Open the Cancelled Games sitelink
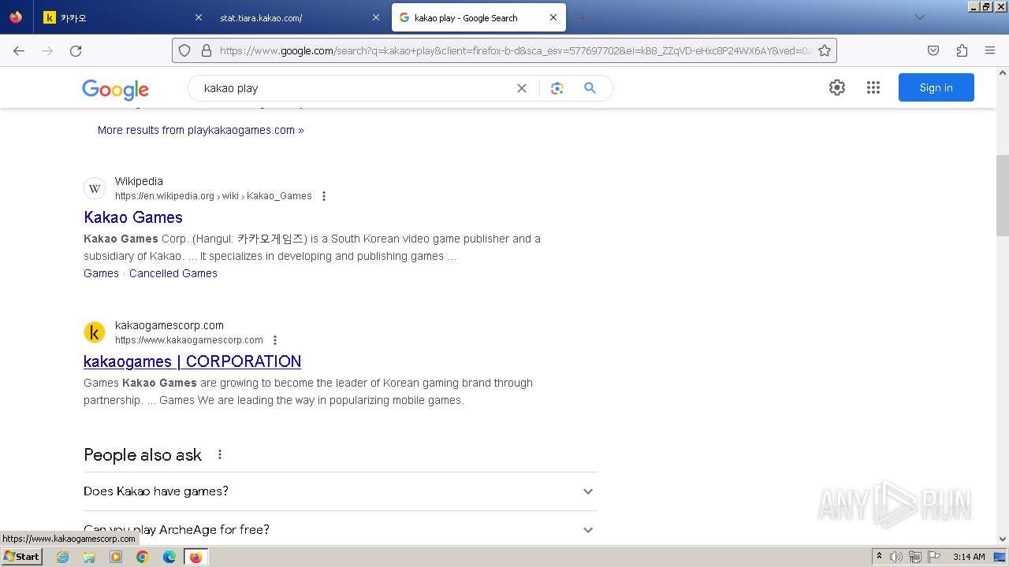The width and height of the screenshot is (1009, 567). point(173,273)
